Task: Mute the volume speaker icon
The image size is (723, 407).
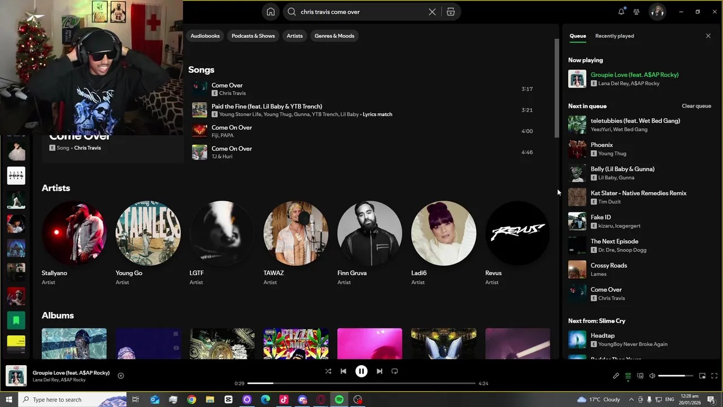Action: 652,376
